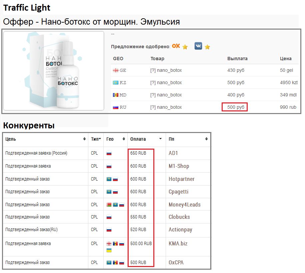The height and width of the screenshot is (273, 305).
Task: Sort competitors by Оплата column
Action: pos(160,139)
